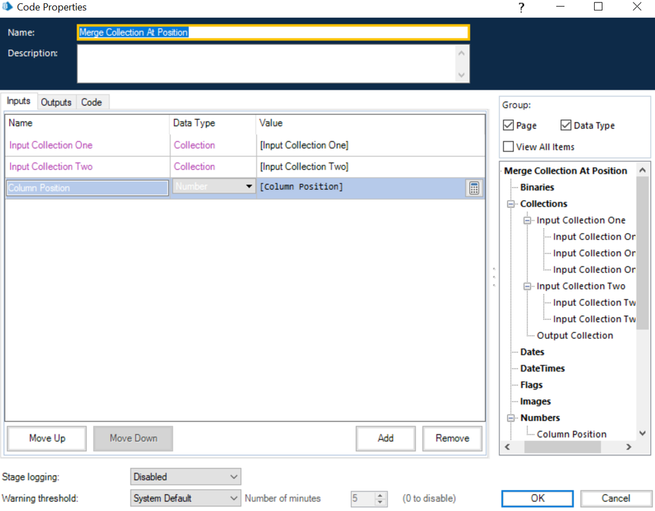Screen dimensions: 655x511
Task: Click the Blue Prism title bar icon
Action: 8,7
